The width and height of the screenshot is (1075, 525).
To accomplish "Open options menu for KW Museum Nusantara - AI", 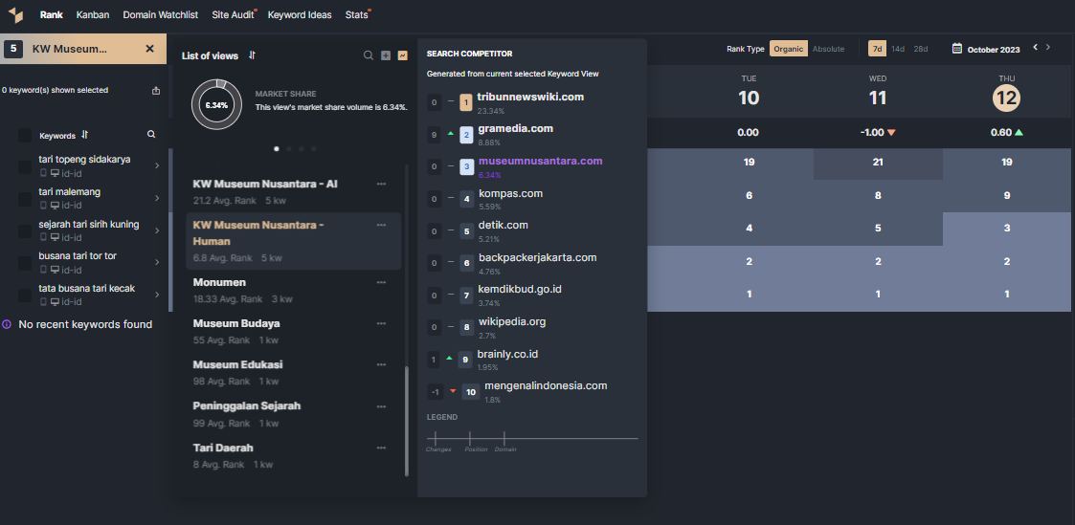I will click(381, 185).
